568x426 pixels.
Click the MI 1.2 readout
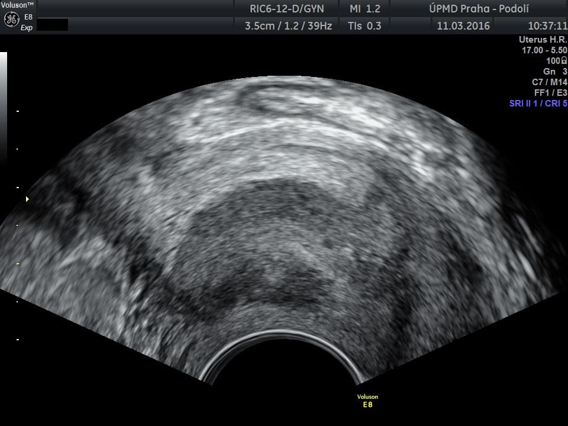click(x=365, y=9)
